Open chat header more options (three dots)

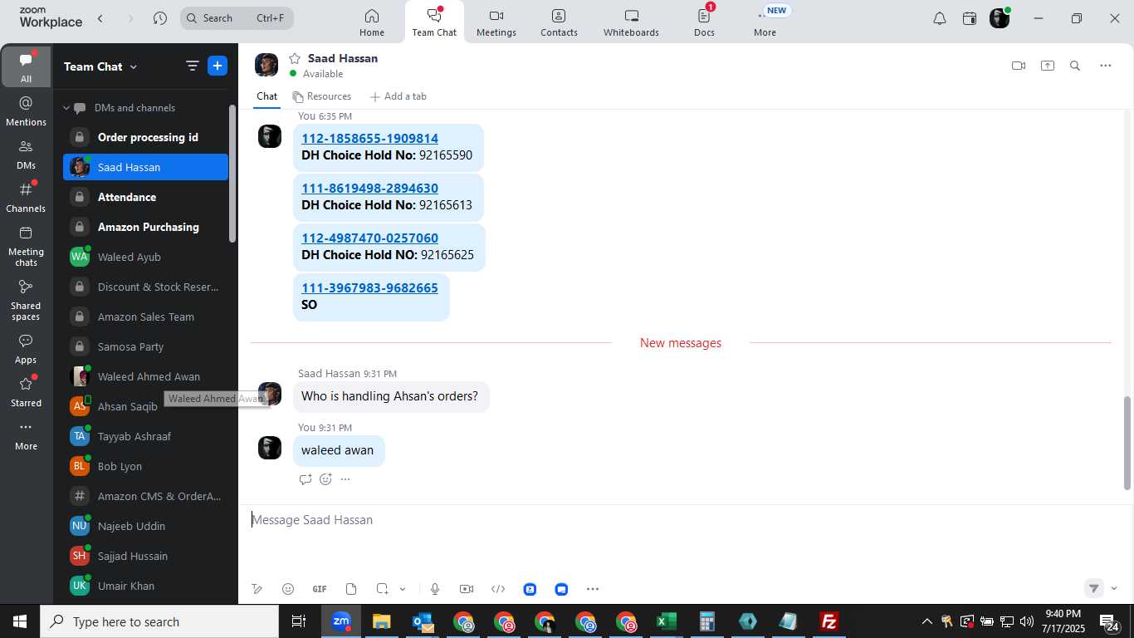1105,66
